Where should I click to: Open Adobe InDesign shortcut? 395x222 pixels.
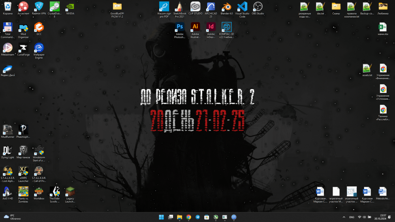[211, 30]
